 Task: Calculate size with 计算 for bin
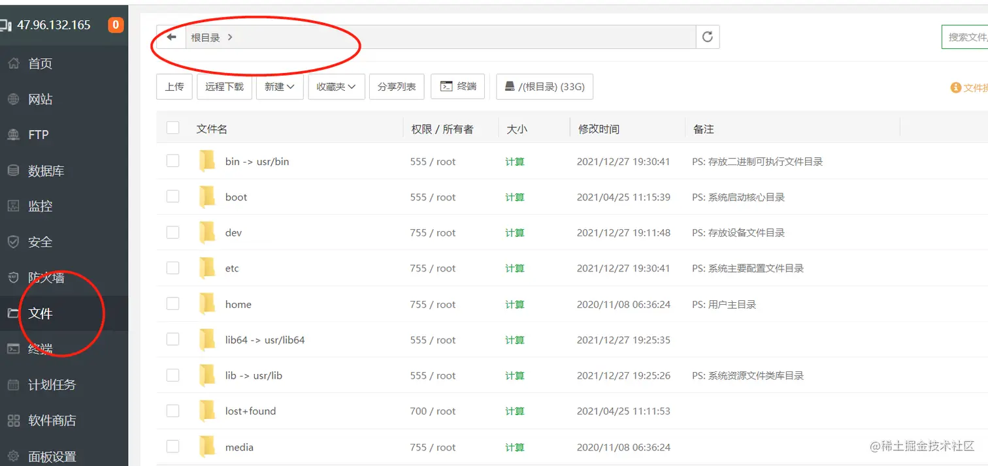(515, 161)
